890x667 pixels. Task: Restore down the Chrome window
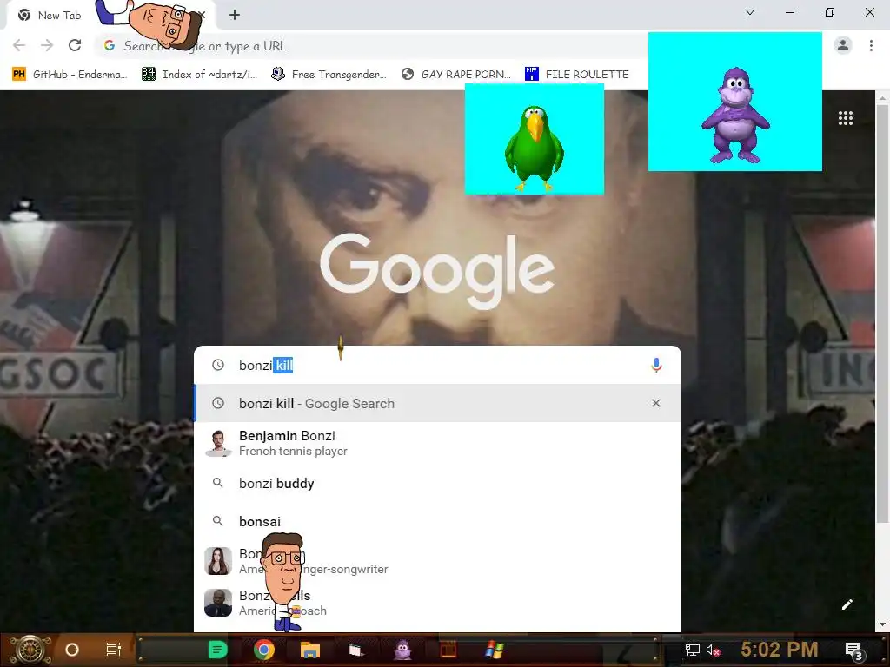pyautogui.click(x=830, y=12)
